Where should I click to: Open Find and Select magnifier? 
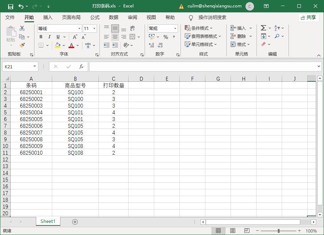click(277, 36)
